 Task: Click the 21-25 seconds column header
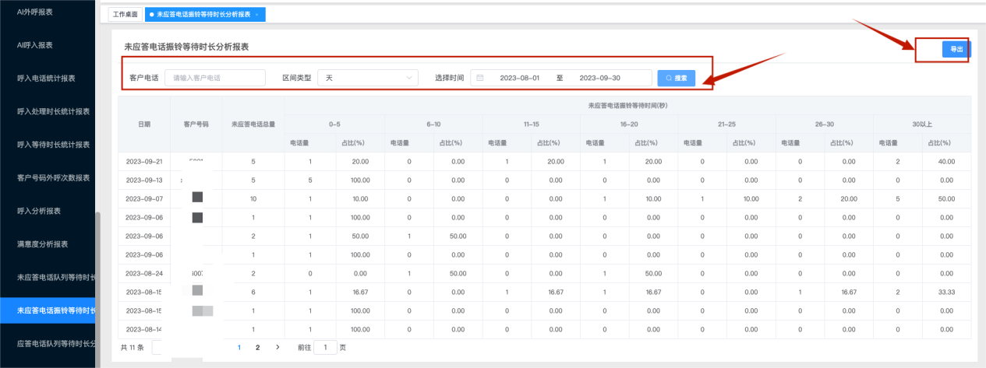[727, 124]
